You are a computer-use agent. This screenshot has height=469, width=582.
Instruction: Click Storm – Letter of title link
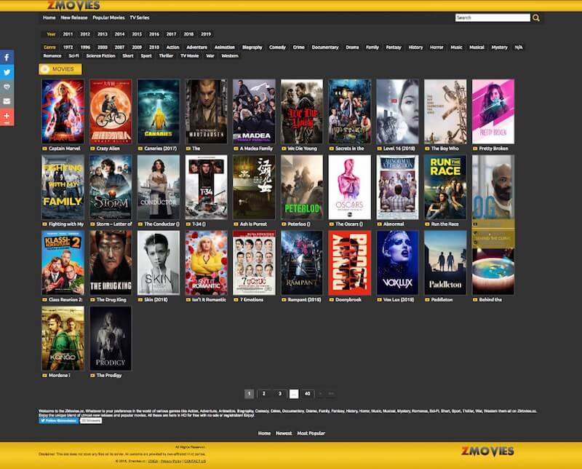pos(114,224)
